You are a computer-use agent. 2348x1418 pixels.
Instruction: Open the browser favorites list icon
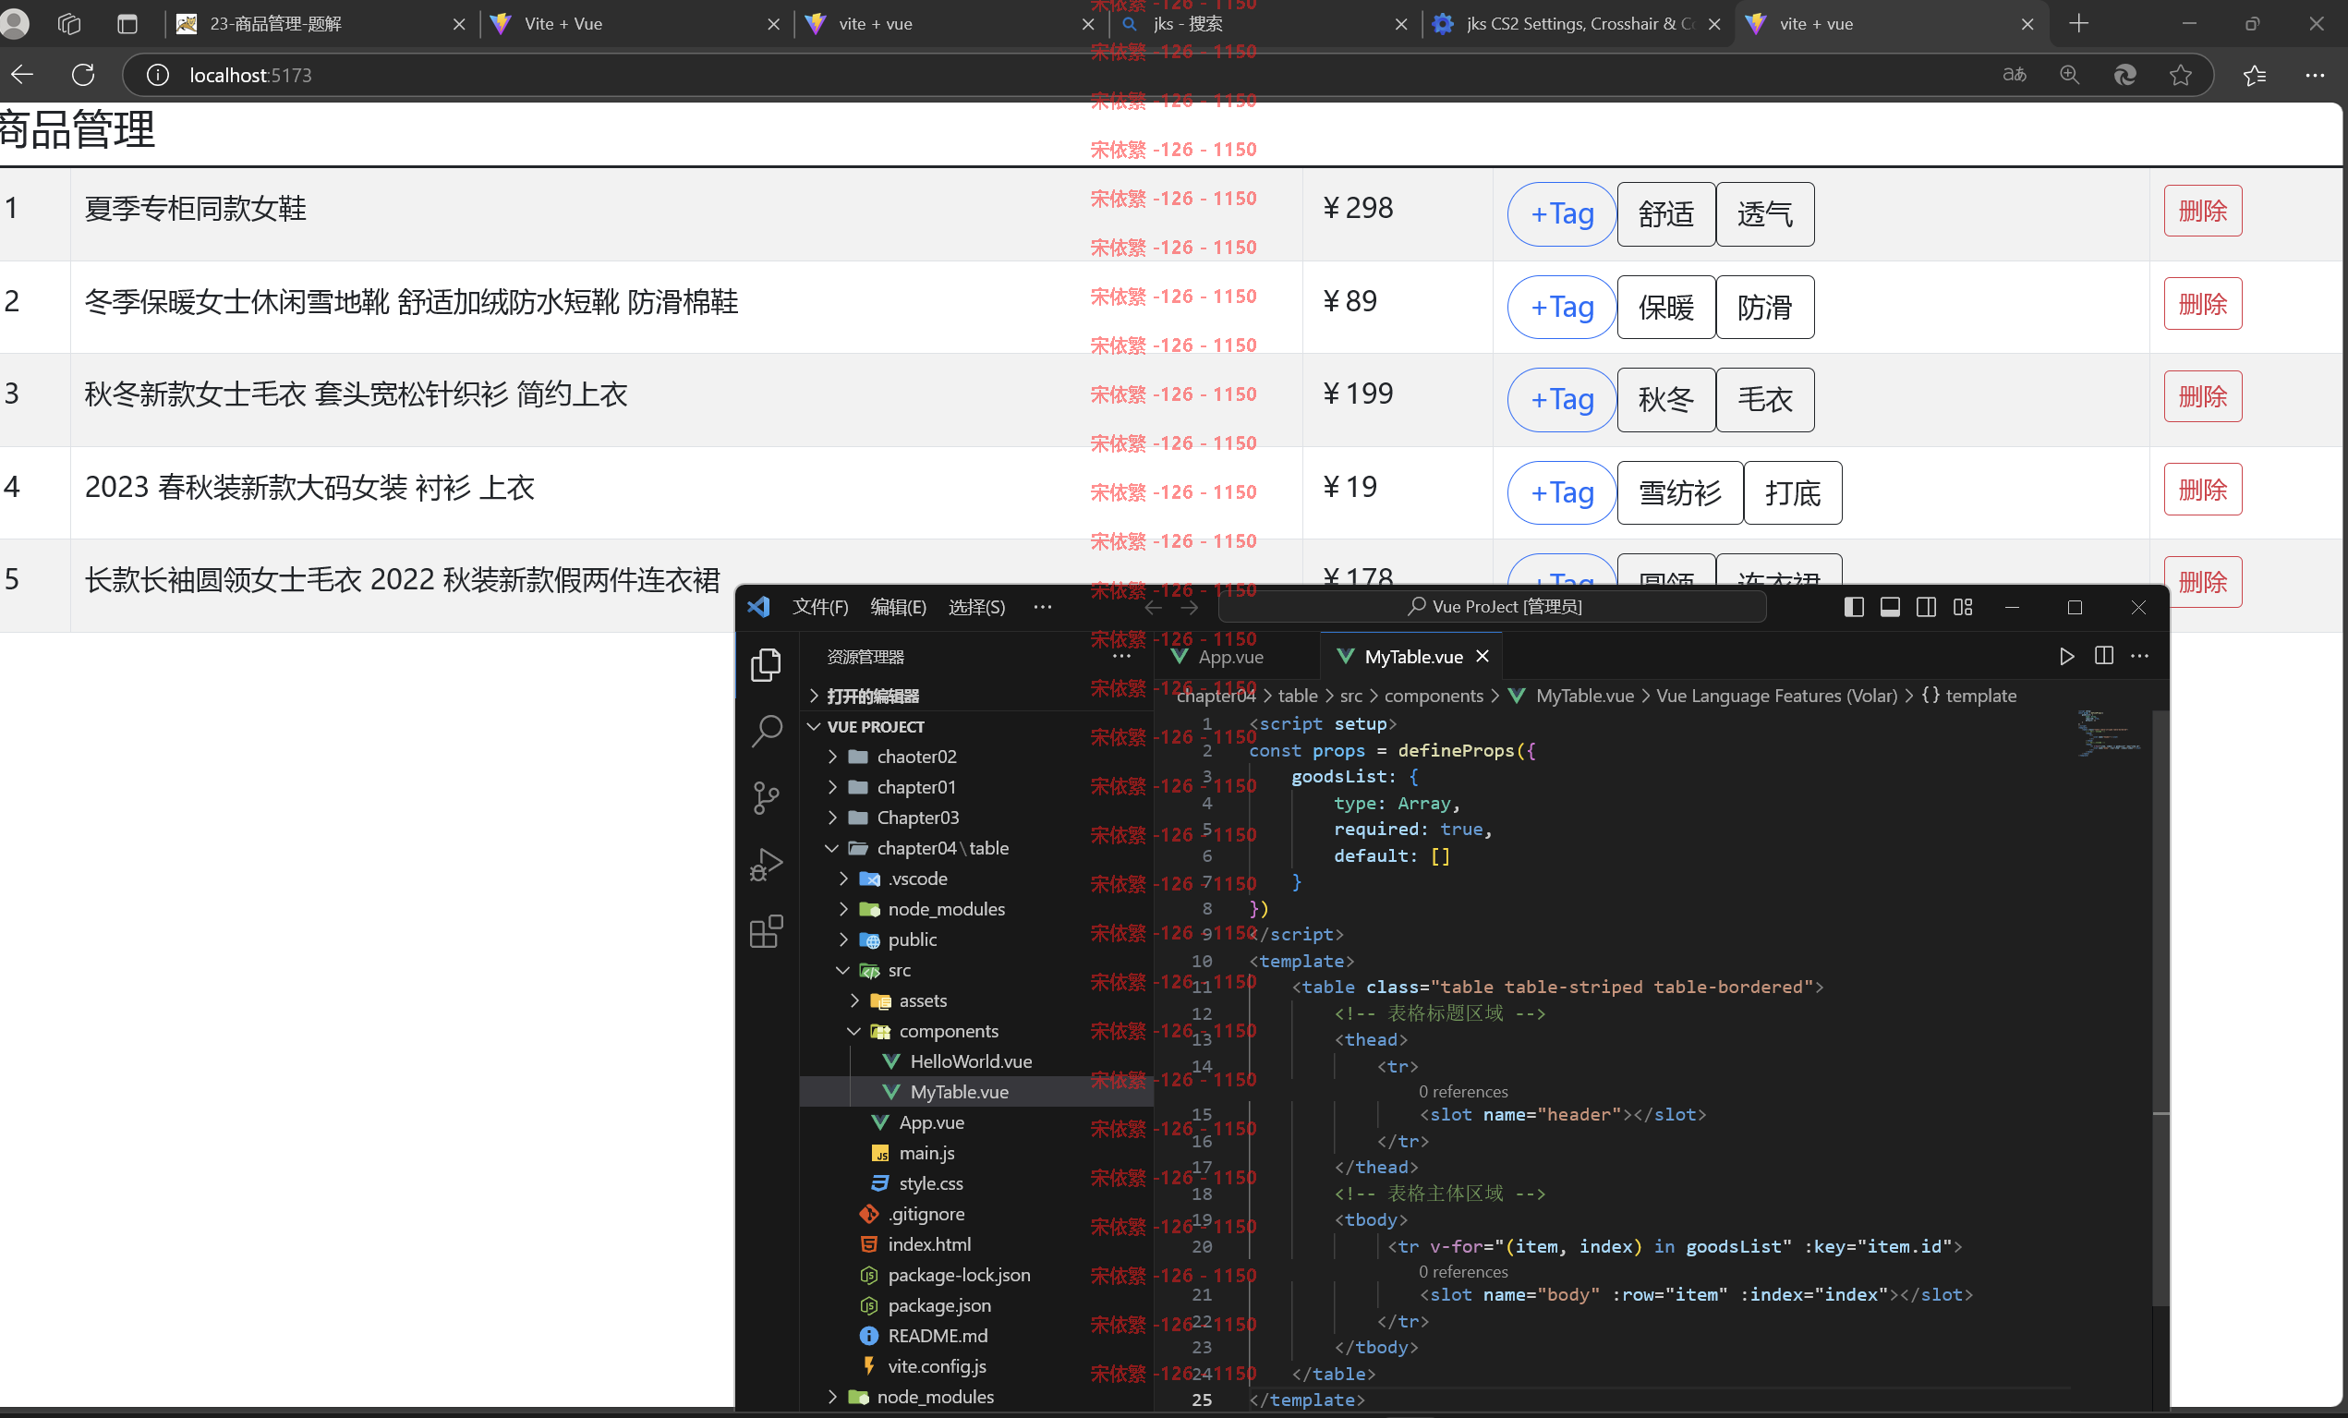[x=2255, y=74]
